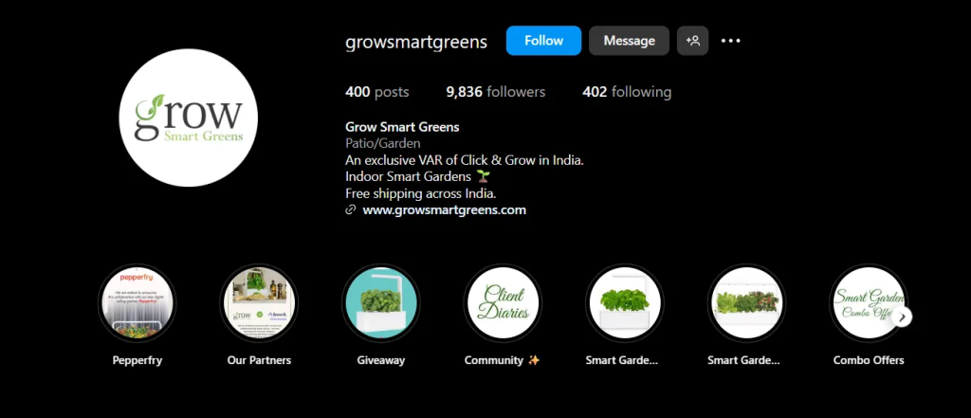View the 402 following list
Image resolution: width=971 pixels, height=418 pixels.
coord(627,92)
